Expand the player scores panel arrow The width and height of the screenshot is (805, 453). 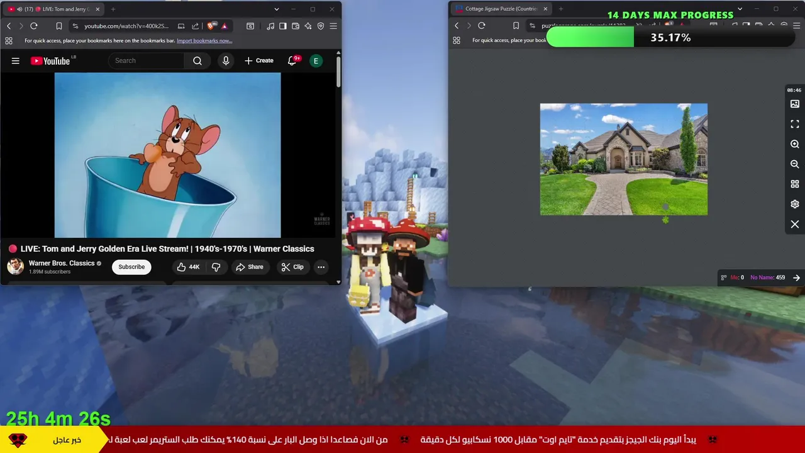pos(796,277)
